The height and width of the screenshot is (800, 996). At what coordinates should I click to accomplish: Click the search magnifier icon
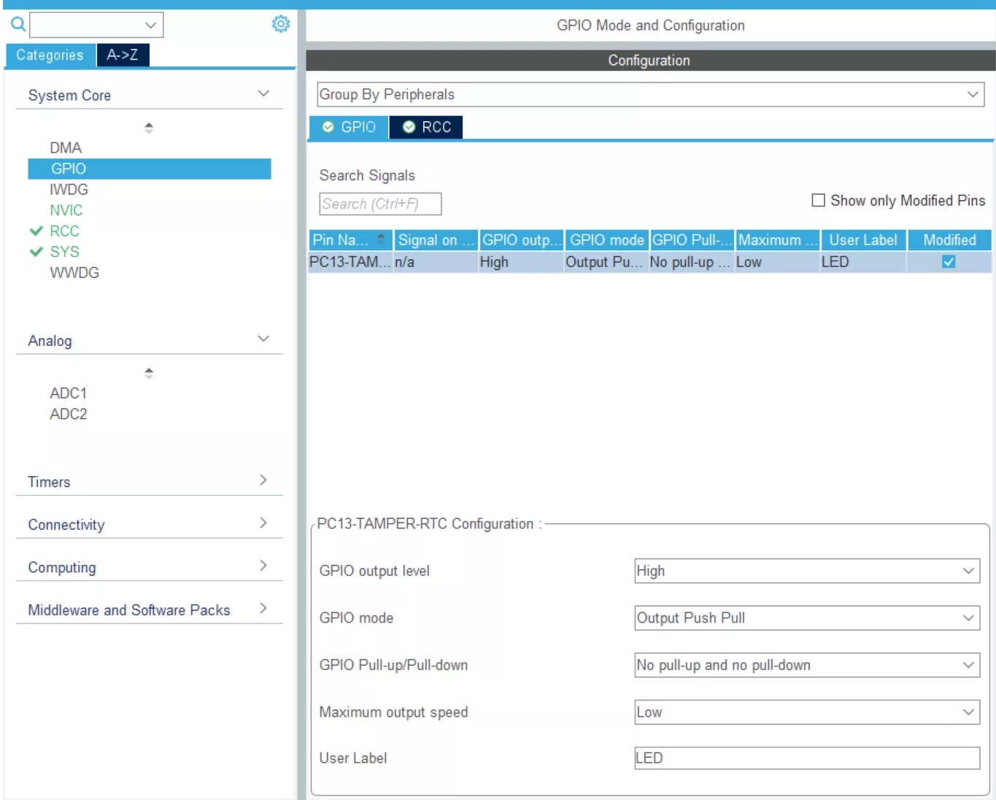[18, 24]
